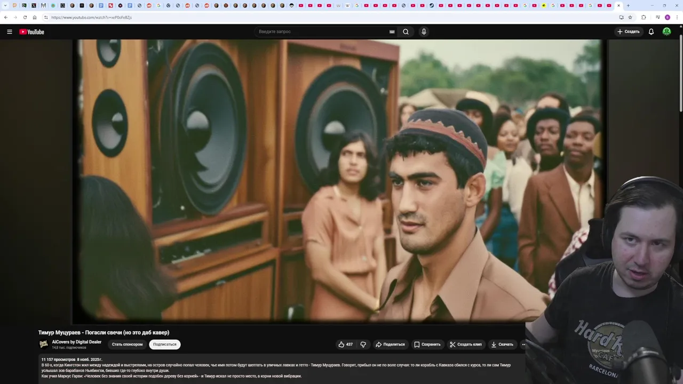Open AiCovers by Digital Dealer channel avatar
683x384 pixels.
pos(44,344)
